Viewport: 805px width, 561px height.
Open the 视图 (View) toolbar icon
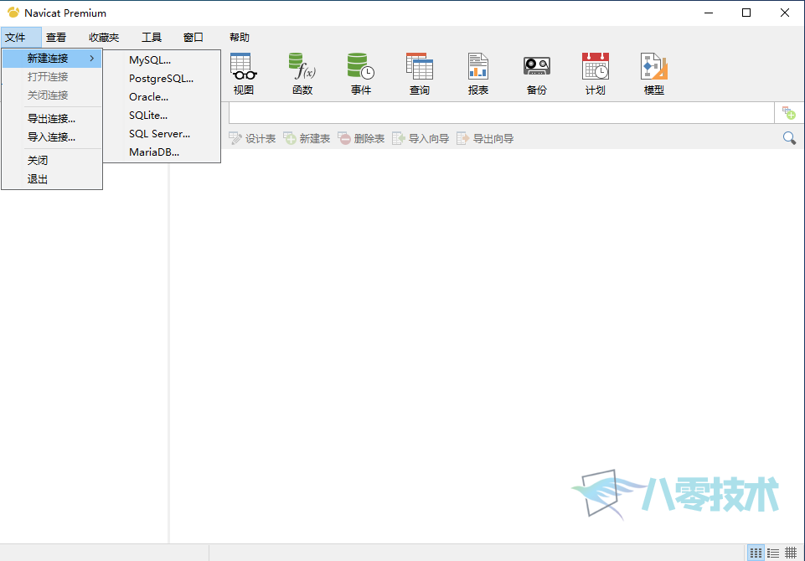244,74
